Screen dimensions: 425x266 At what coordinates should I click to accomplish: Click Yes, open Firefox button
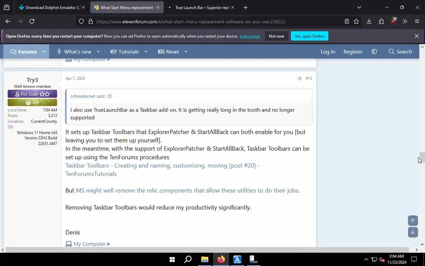tap(309, 36)
